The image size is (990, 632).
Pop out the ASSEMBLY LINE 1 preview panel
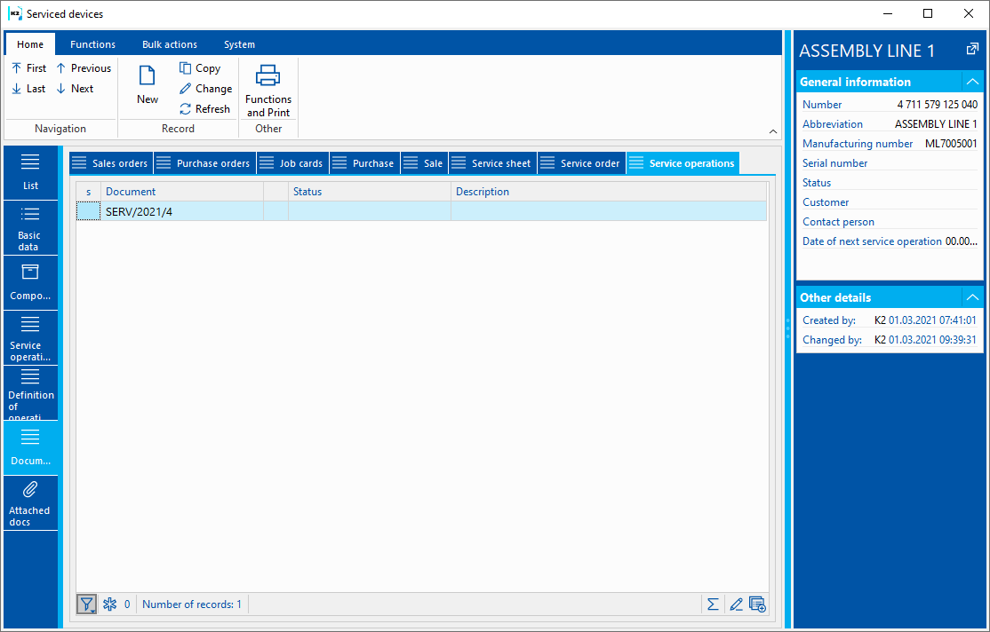tap(972, 49)
